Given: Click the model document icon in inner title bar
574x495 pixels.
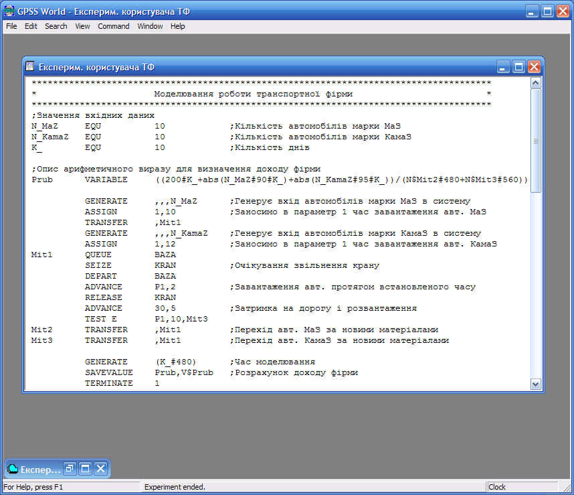Looking at the screenshot, I should coord(30,66).
